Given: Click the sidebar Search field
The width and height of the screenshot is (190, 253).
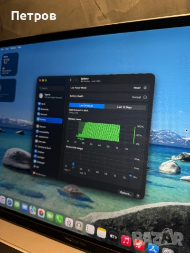Looking at the screenshot, I should (52, 88).
